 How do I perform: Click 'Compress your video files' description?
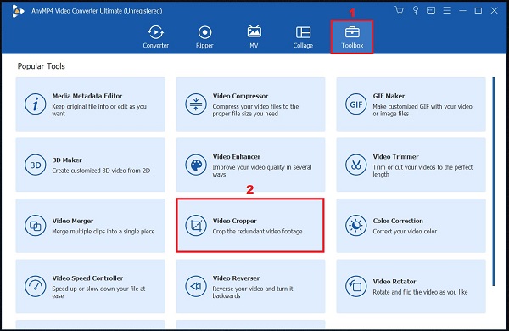pos(255,109)
